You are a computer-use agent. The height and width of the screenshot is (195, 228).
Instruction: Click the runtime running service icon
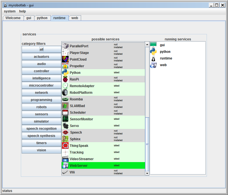point(153,58)
